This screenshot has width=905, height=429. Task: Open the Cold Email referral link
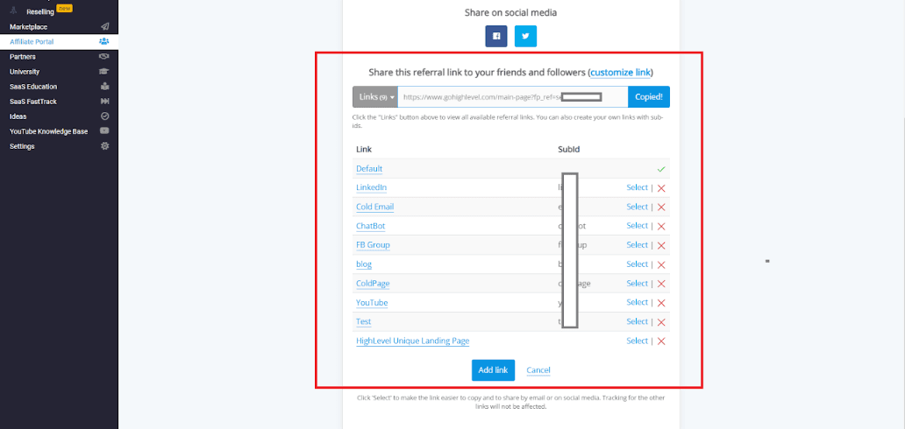pos(375,207)
